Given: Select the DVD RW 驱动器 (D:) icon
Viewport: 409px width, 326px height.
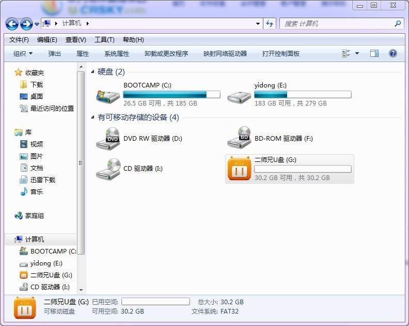Looking at the screenshot, I should (x=108, y=139).
